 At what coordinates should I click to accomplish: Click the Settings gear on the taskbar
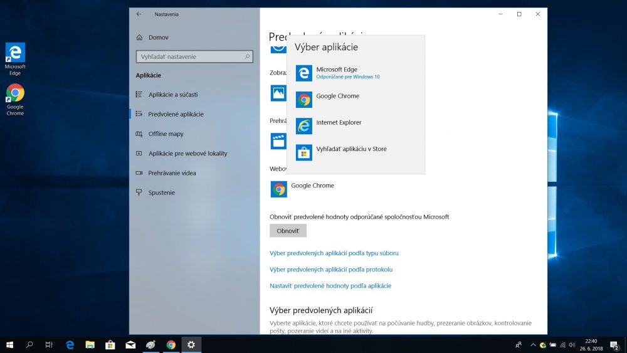(191, 345)
